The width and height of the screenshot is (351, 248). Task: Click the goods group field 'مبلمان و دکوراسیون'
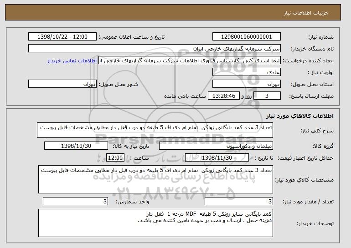tap(216, 146)
